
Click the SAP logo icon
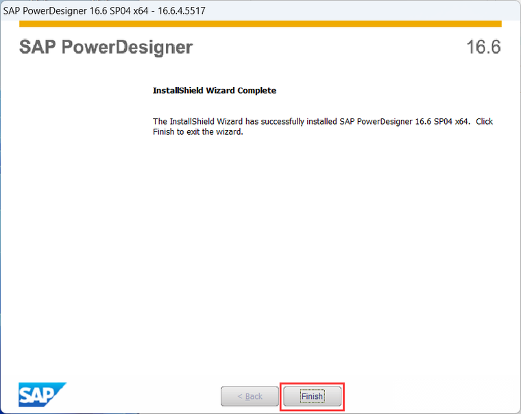click(43, 394)
